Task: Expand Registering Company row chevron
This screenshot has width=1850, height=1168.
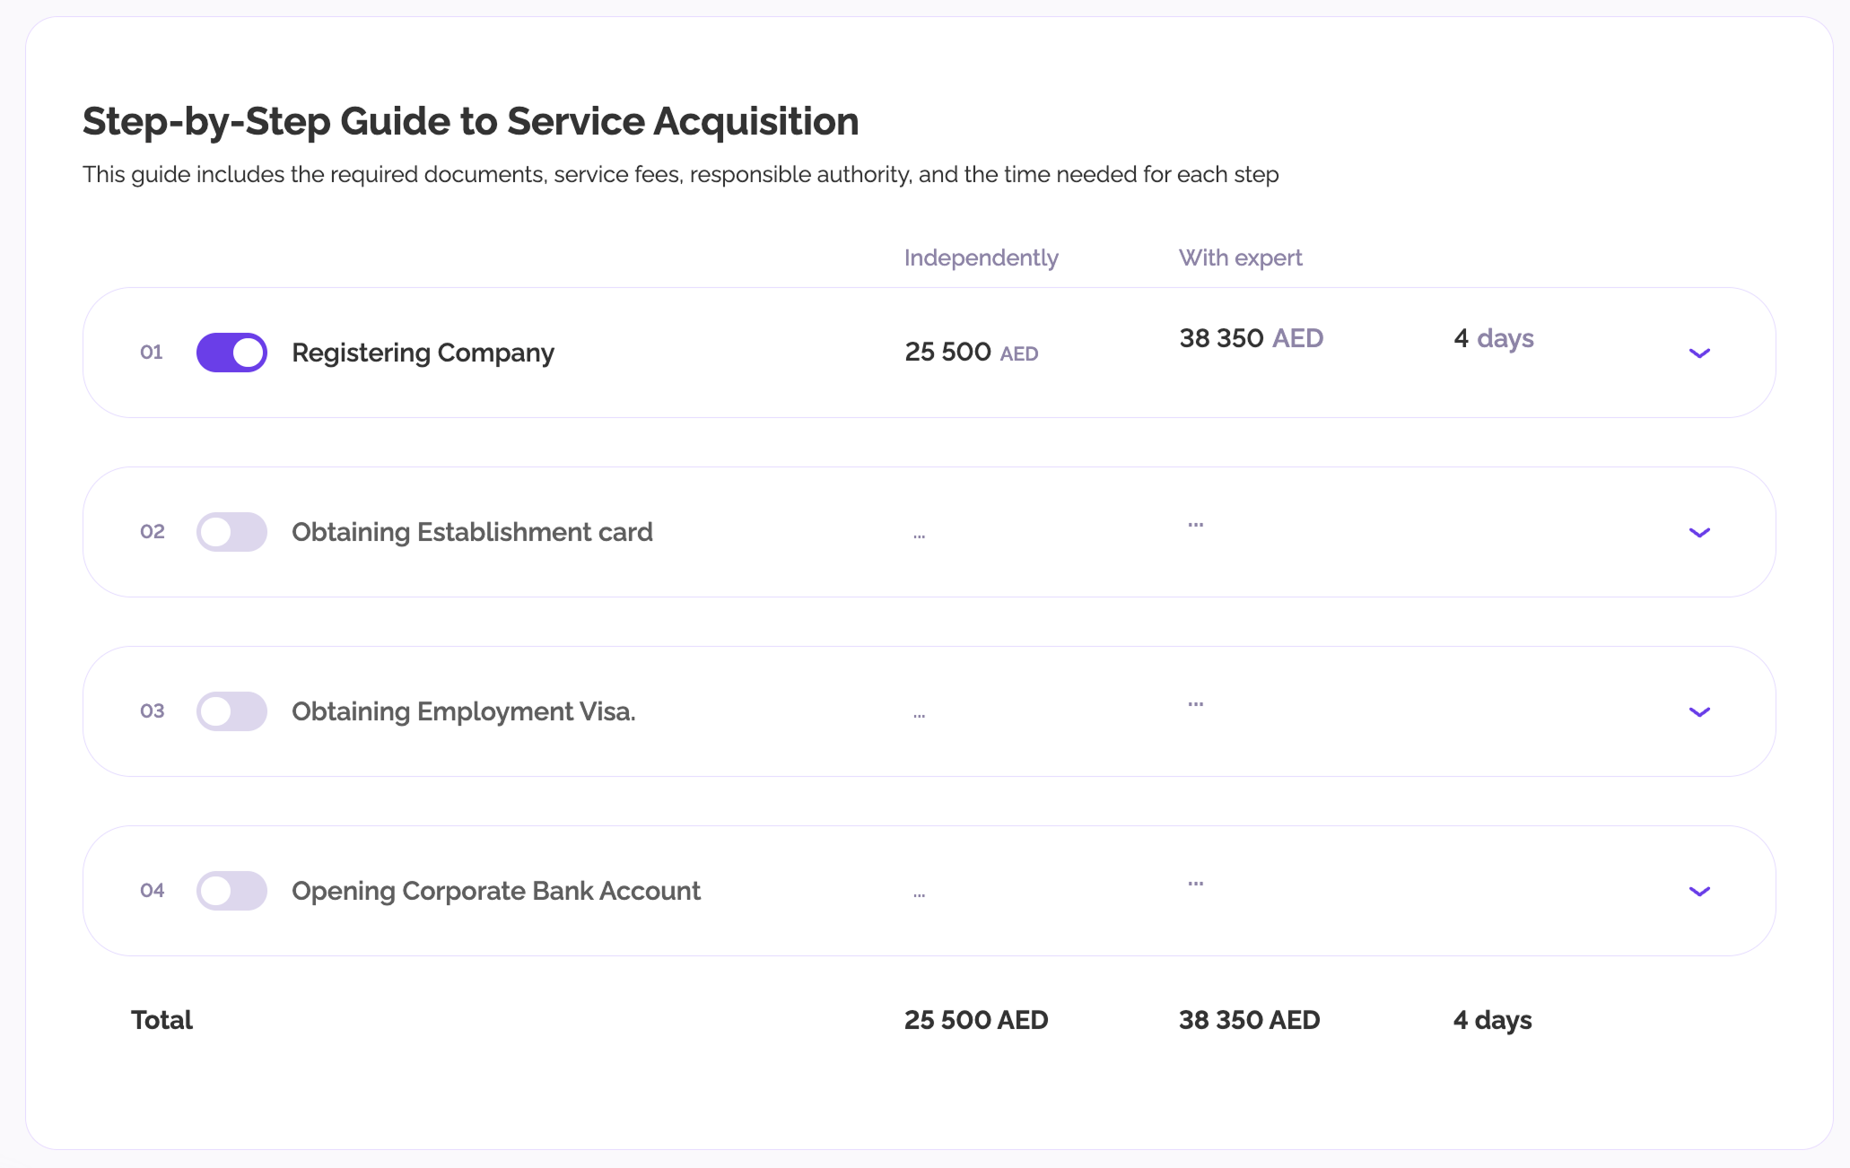Action: [1699, 353]
